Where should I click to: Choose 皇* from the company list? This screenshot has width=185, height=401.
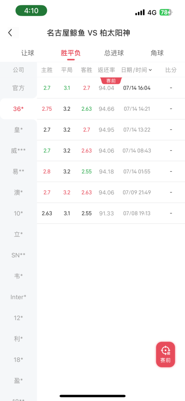(x=18, y=130)
